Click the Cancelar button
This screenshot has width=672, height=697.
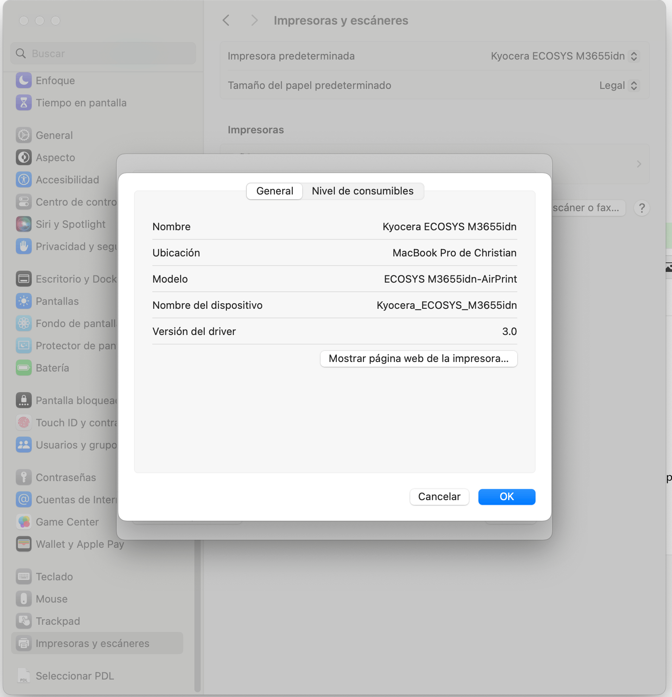click(439, 497)
